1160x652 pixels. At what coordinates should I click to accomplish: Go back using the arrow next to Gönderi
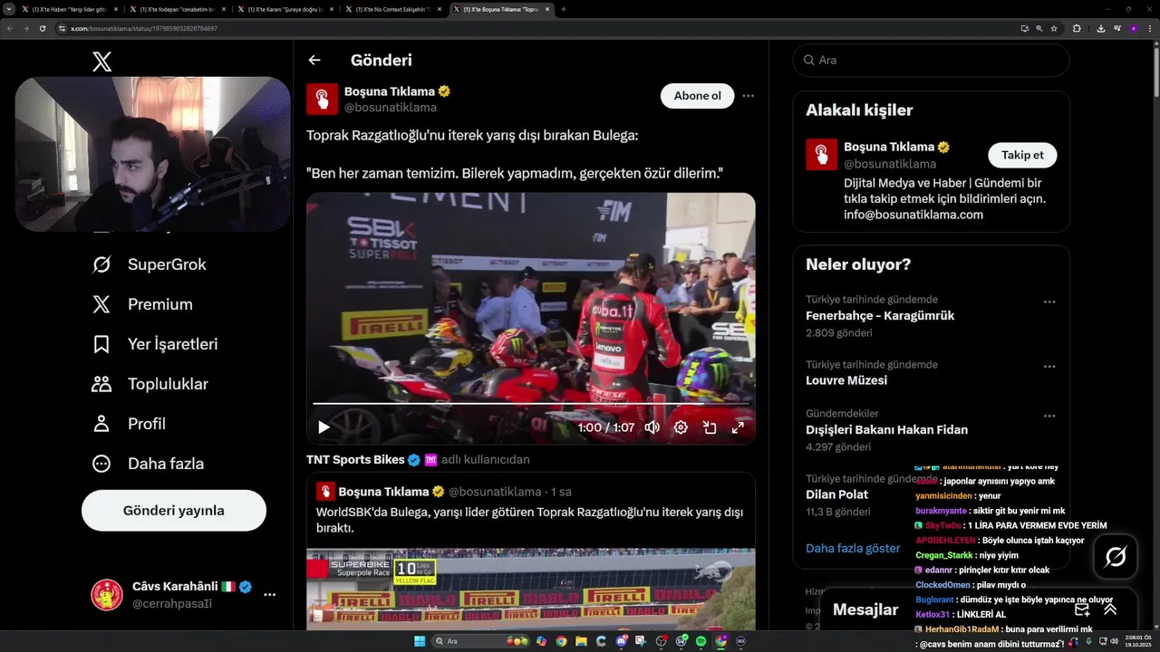point(314,60)
